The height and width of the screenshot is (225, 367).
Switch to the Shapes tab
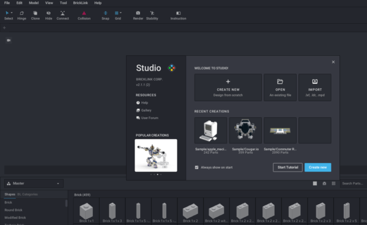(10, 194)
